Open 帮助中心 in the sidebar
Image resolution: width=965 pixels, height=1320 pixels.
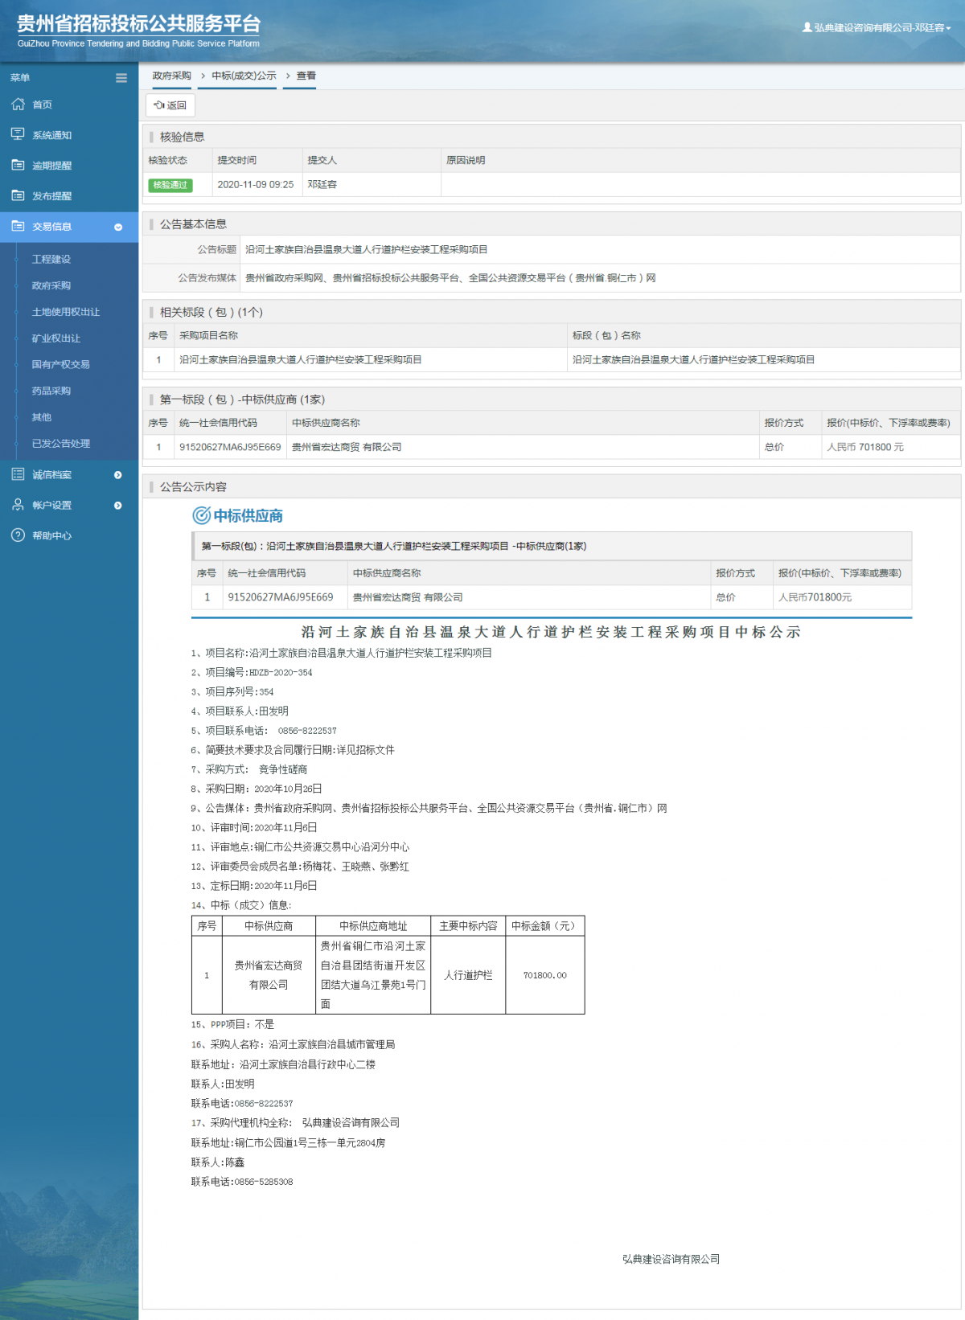click(x=69, y=535)
